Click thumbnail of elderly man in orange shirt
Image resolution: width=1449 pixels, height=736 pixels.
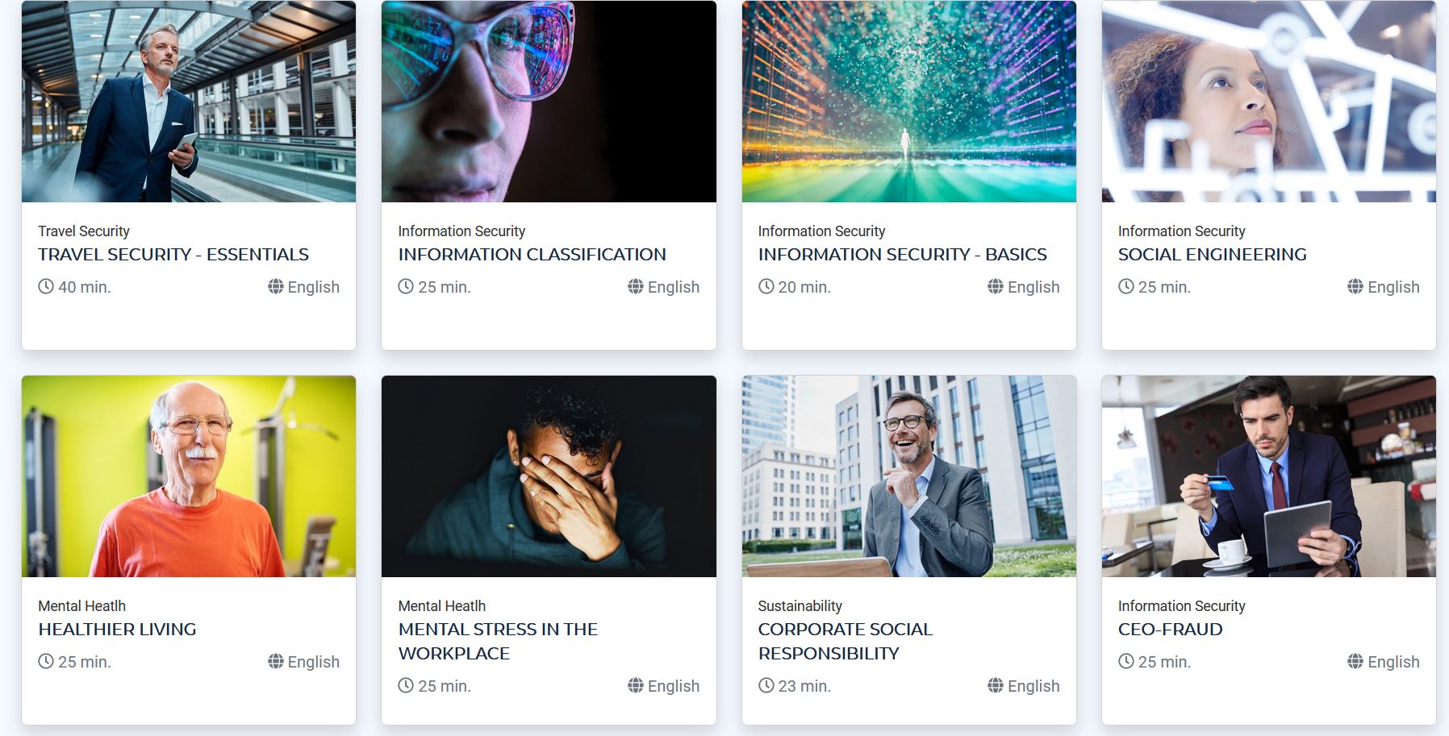(x=189, y=476)
